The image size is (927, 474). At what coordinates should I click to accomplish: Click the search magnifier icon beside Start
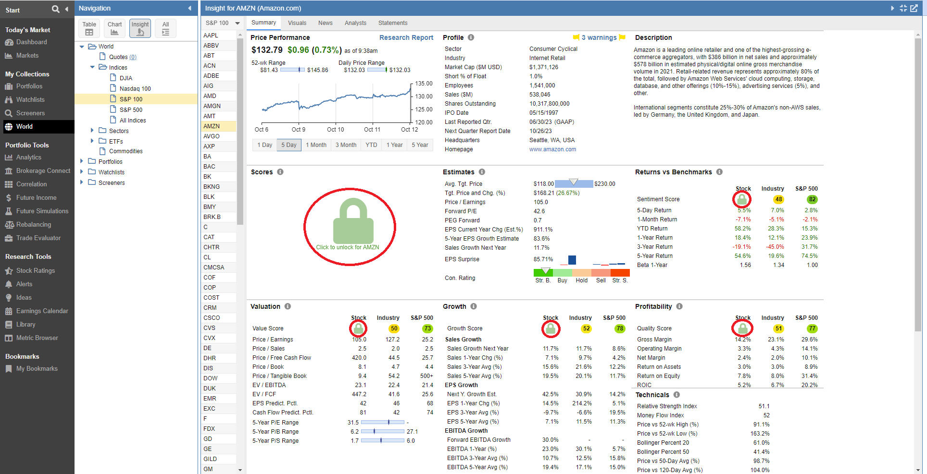click(56, 9)
